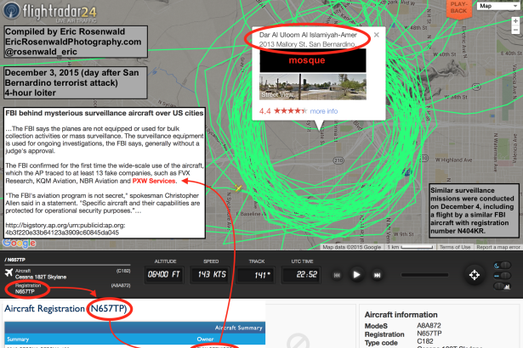Image resolution: width=523 pixels, height=348 pixels.
Task: Select the Owner tab in aircraft table
Action: coord(205,340)
